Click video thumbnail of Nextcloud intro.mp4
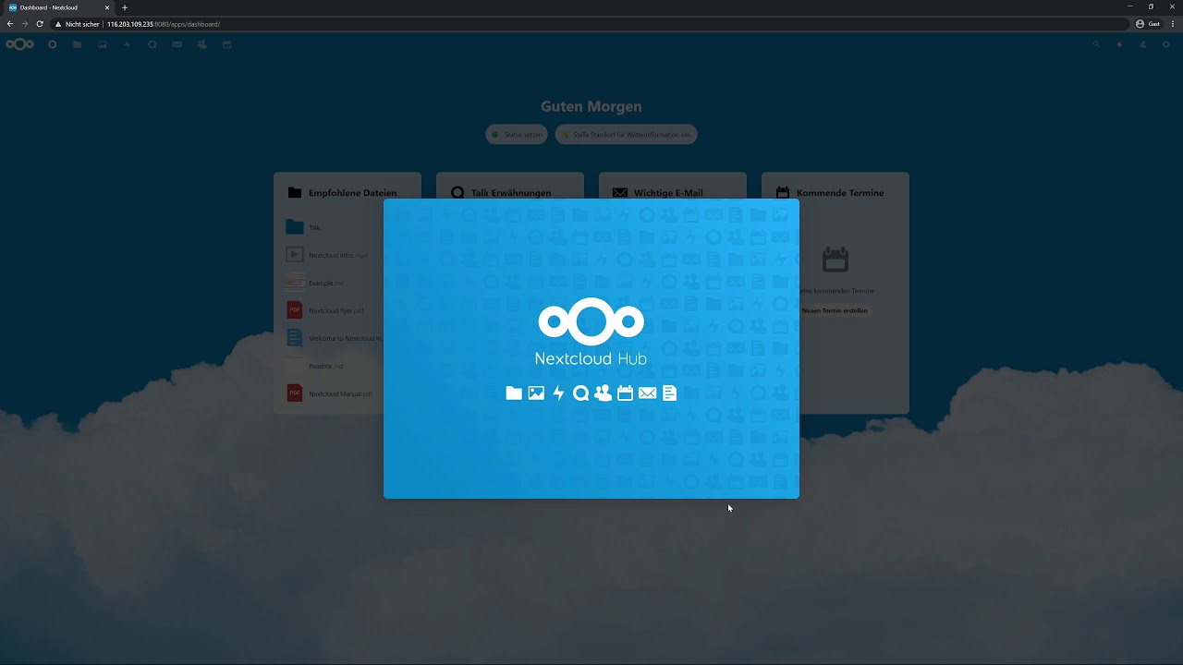 point(294,255)
